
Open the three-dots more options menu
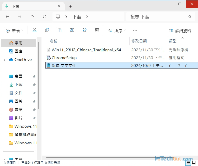tap(135, 30)
